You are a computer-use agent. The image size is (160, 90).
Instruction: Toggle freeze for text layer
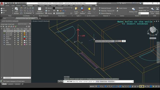[x=18, y=40]
